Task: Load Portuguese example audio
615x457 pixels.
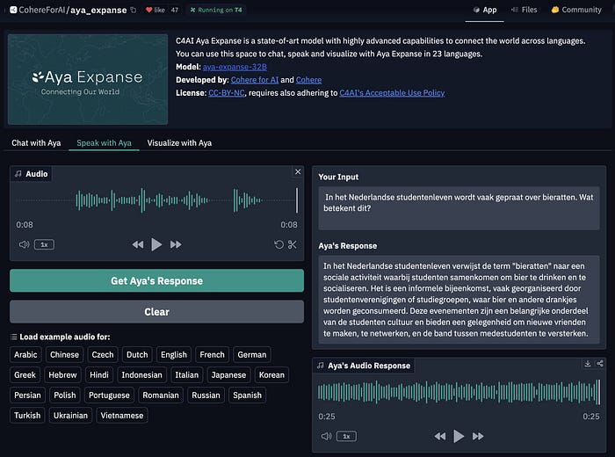Action: [x=109, y=395]
